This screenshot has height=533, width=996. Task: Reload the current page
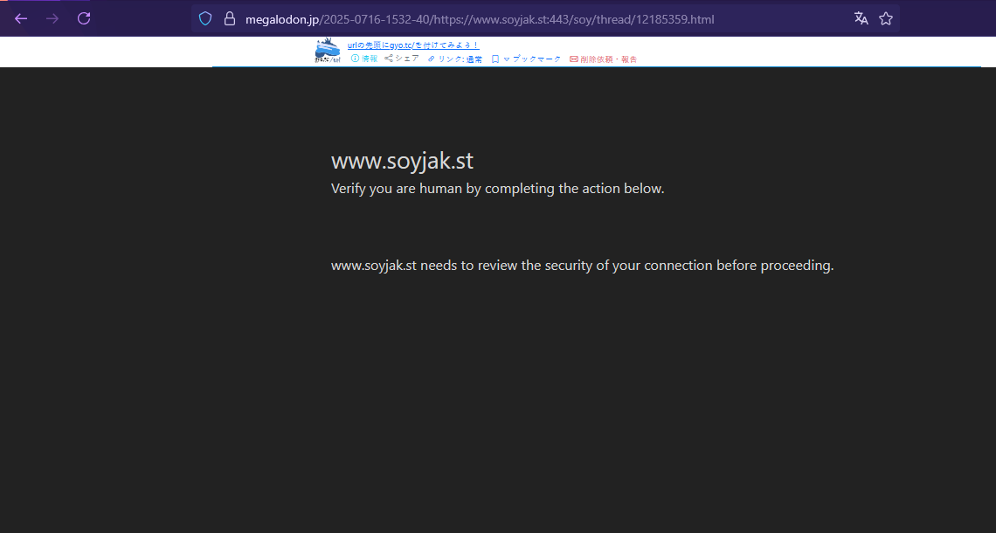(x=84, y=18)
